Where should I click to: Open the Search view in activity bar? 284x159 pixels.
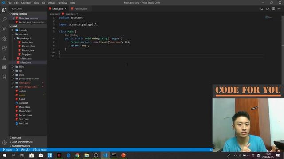[4, 19]
